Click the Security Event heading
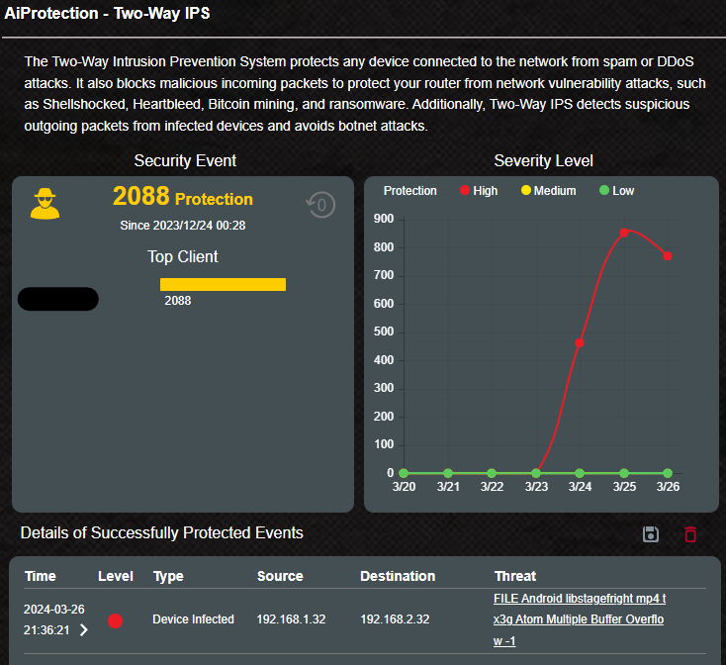The height and width of the screenshot is (665, 726). pyautogui.click(x=185, y=160)
